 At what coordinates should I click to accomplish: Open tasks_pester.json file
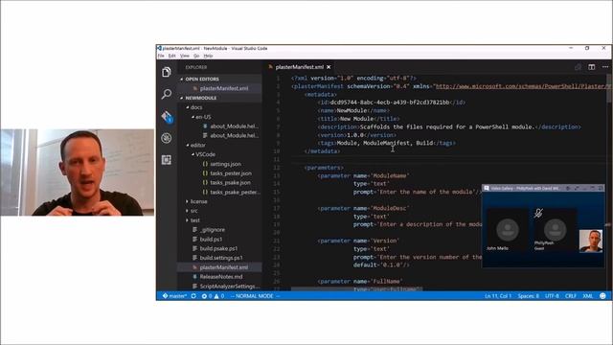coord(231,173)
